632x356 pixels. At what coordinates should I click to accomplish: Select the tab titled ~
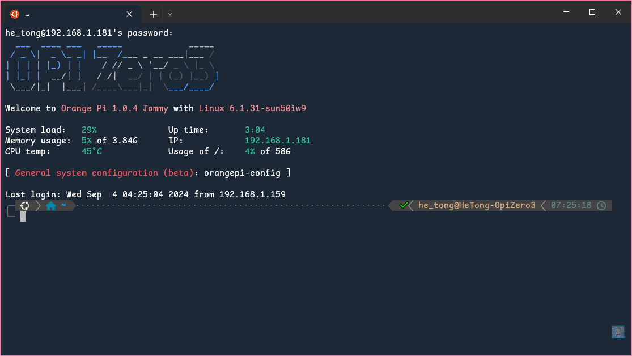click(x=68, y=14)
